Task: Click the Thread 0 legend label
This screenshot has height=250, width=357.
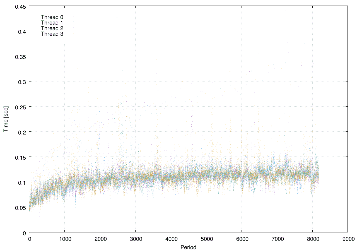Action: coord(52,17)
